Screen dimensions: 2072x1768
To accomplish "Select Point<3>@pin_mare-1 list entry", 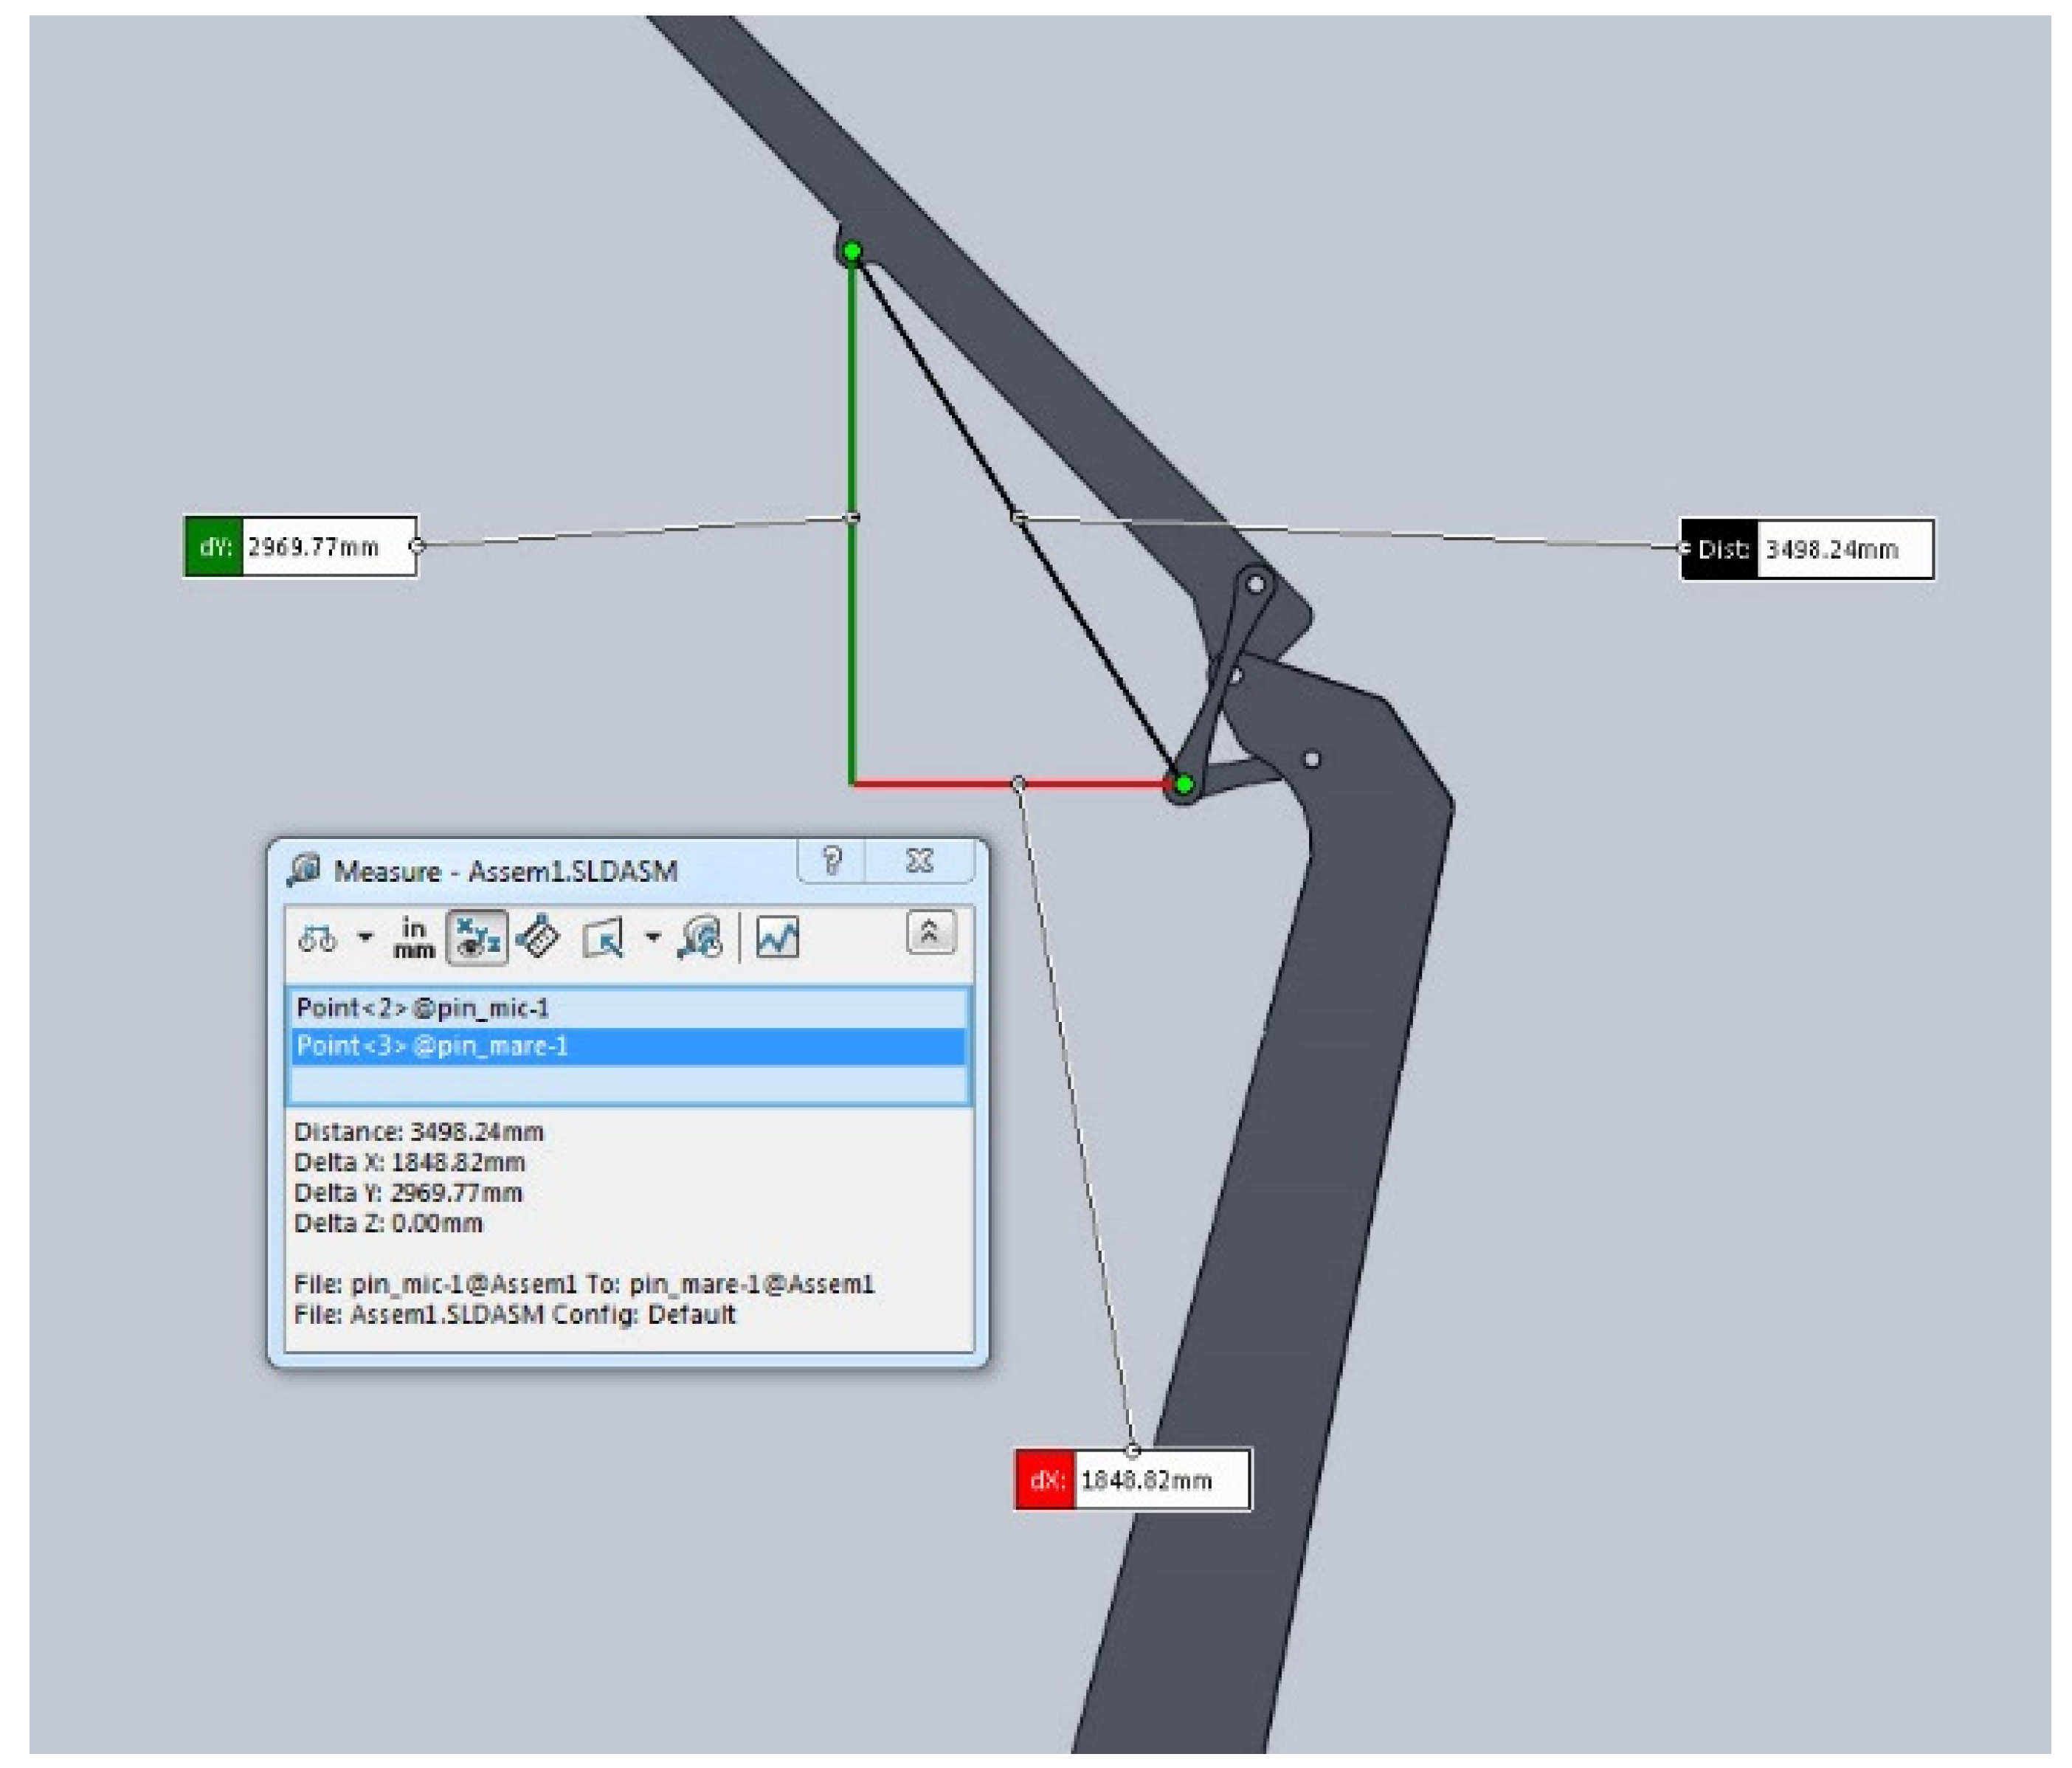I will 628,1046.
